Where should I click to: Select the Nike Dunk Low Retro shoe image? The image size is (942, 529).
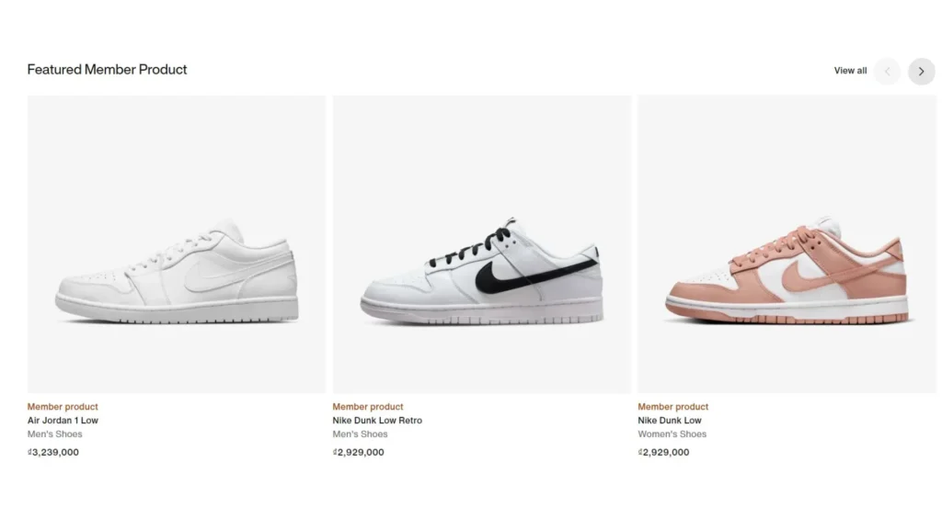(x=482, y=244)
